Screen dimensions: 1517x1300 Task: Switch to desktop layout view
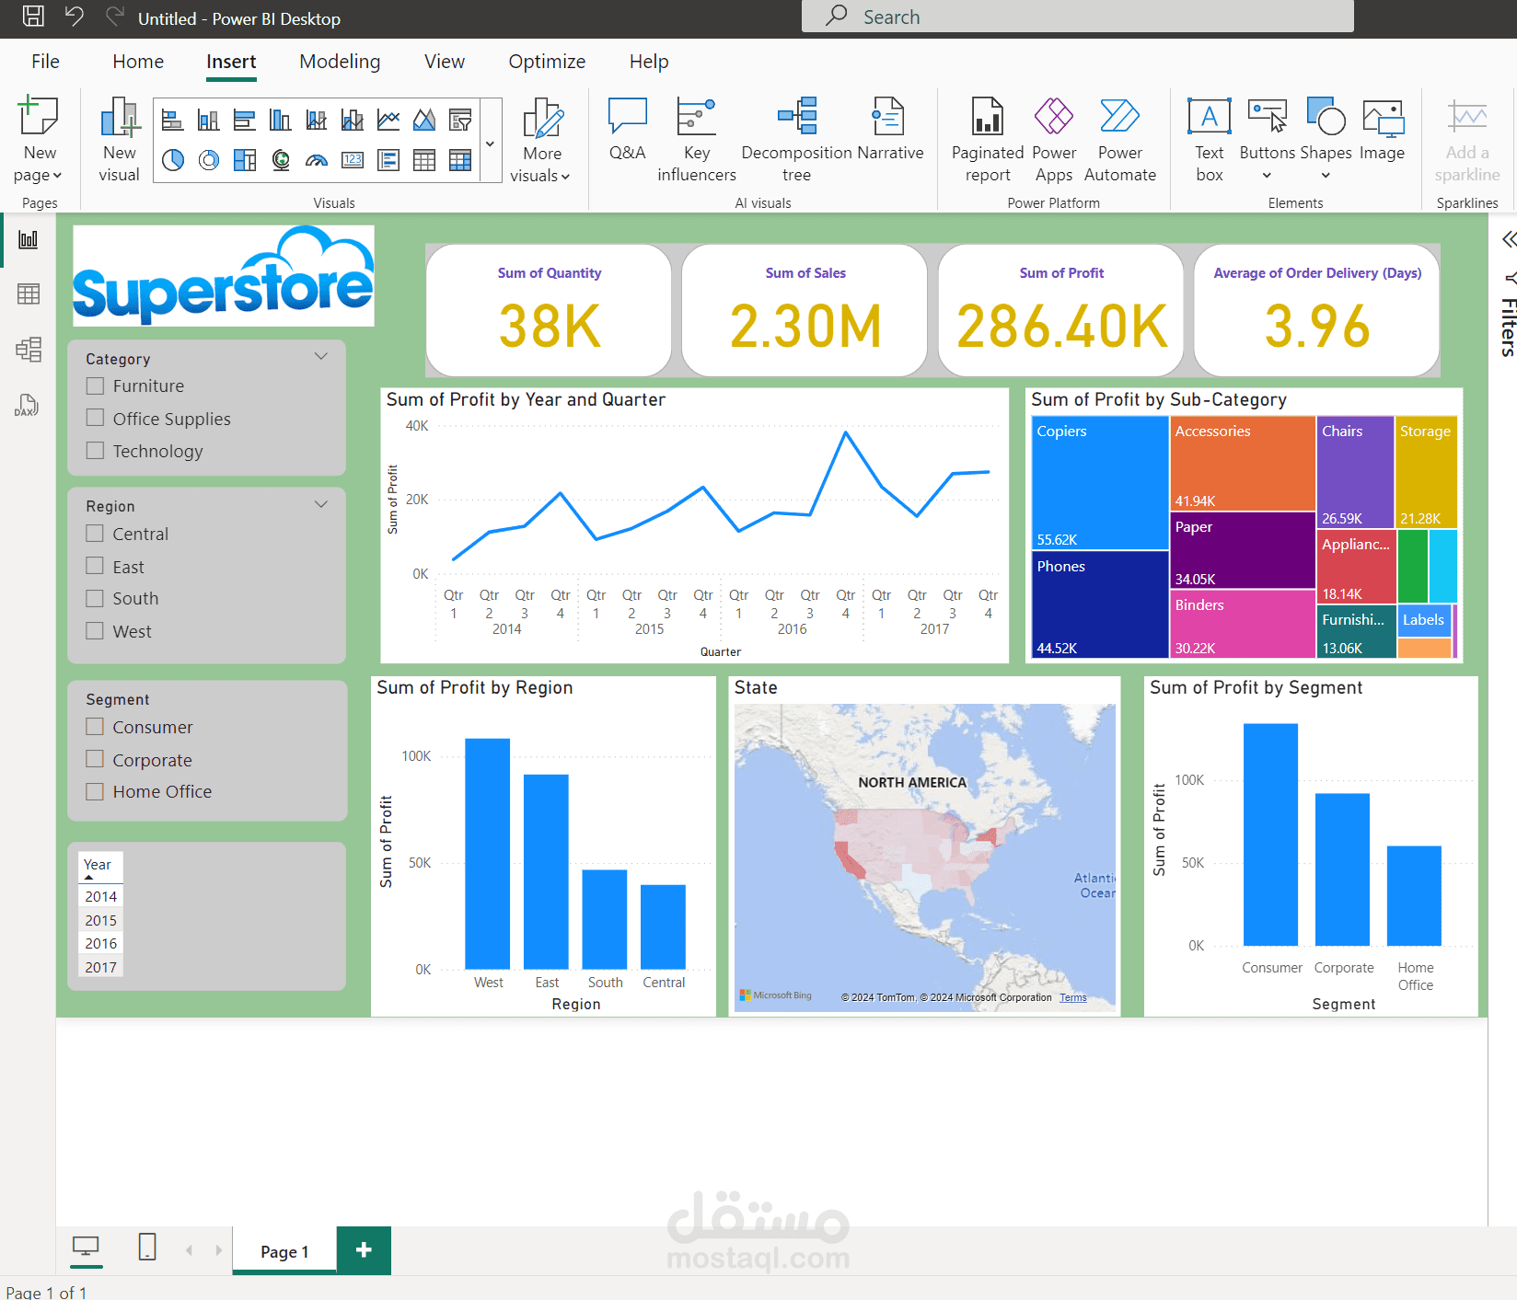[86, 1247]
